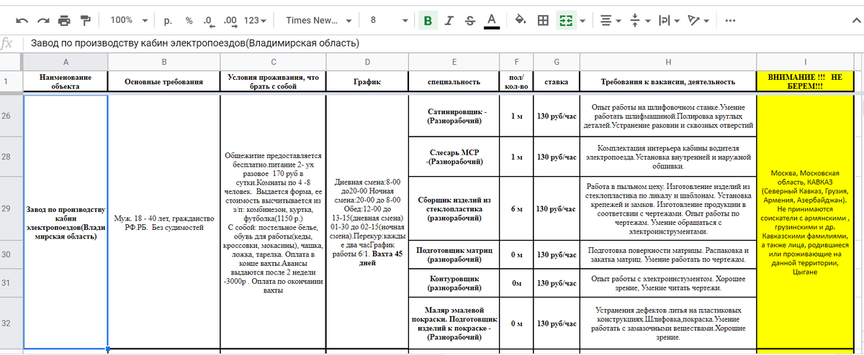This screenshot has height=355, width=864.
Task: Apply the percent format button
Action: [189, 20]
